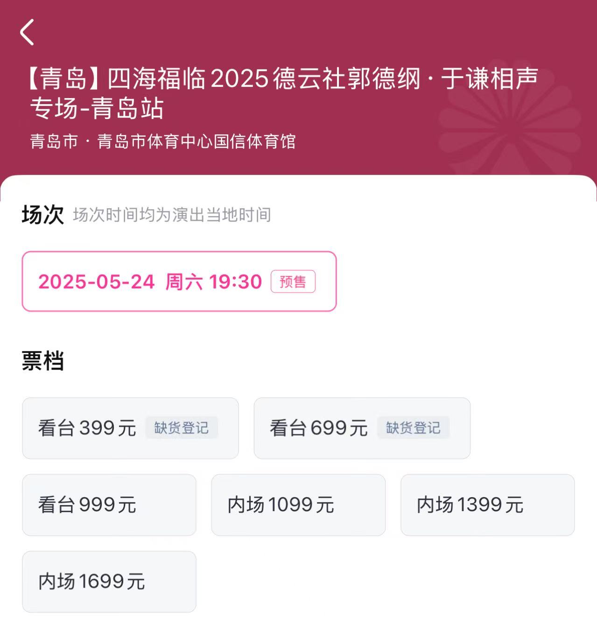The width and height of the screenshot is (597, 632).
Task: Choose the 看台699元 price label
Action: point(318,428)
